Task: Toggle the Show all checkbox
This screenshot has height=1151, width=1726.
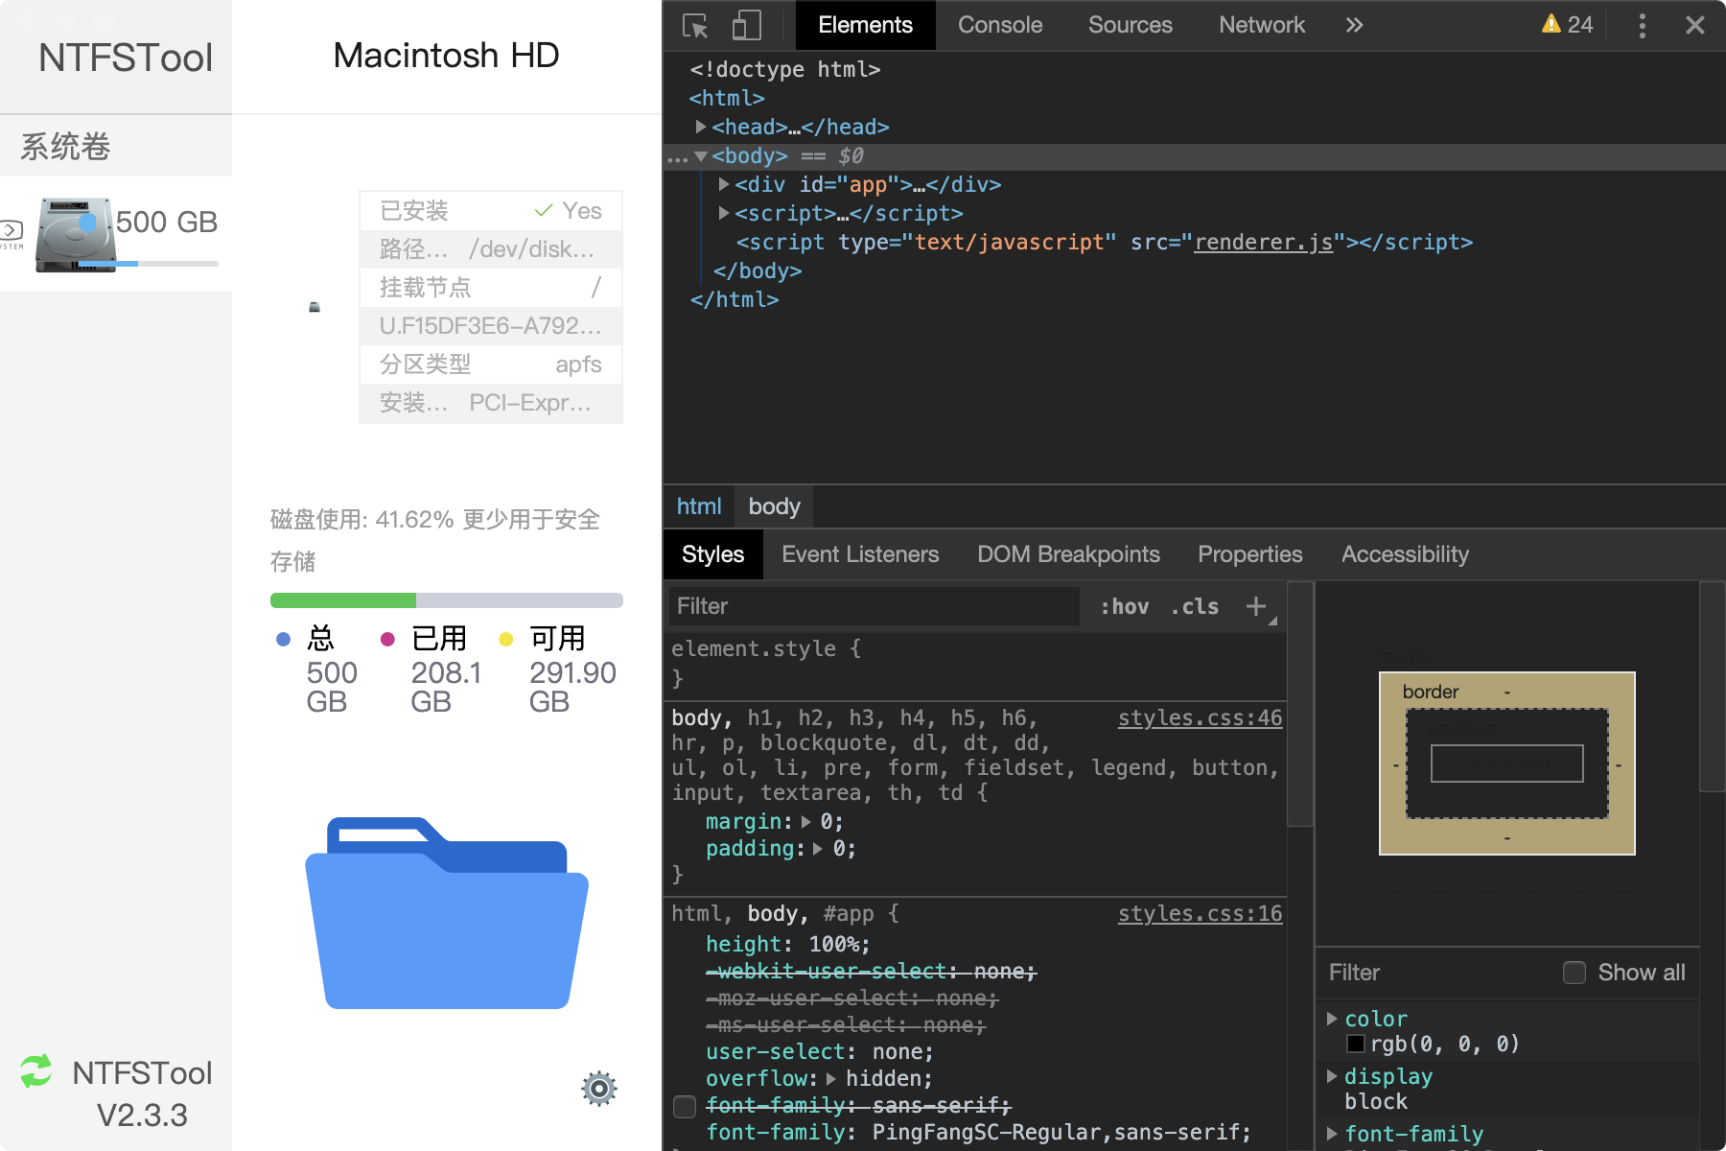Action: click(x=1574, y=973)
